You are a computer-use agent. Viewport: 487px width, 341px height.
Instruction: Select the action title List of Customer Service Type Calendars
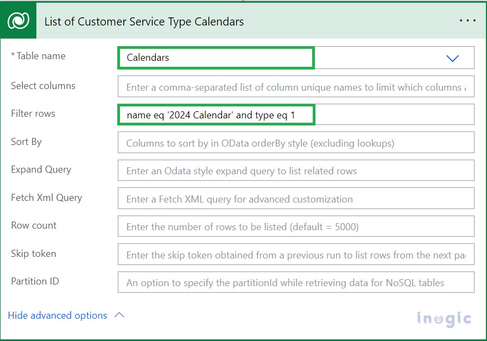click(144, 22)
